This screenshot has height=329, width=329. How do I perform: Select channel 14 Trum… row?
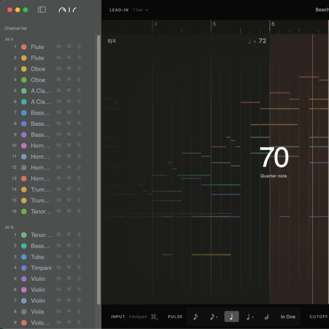(x=48, y=189)
